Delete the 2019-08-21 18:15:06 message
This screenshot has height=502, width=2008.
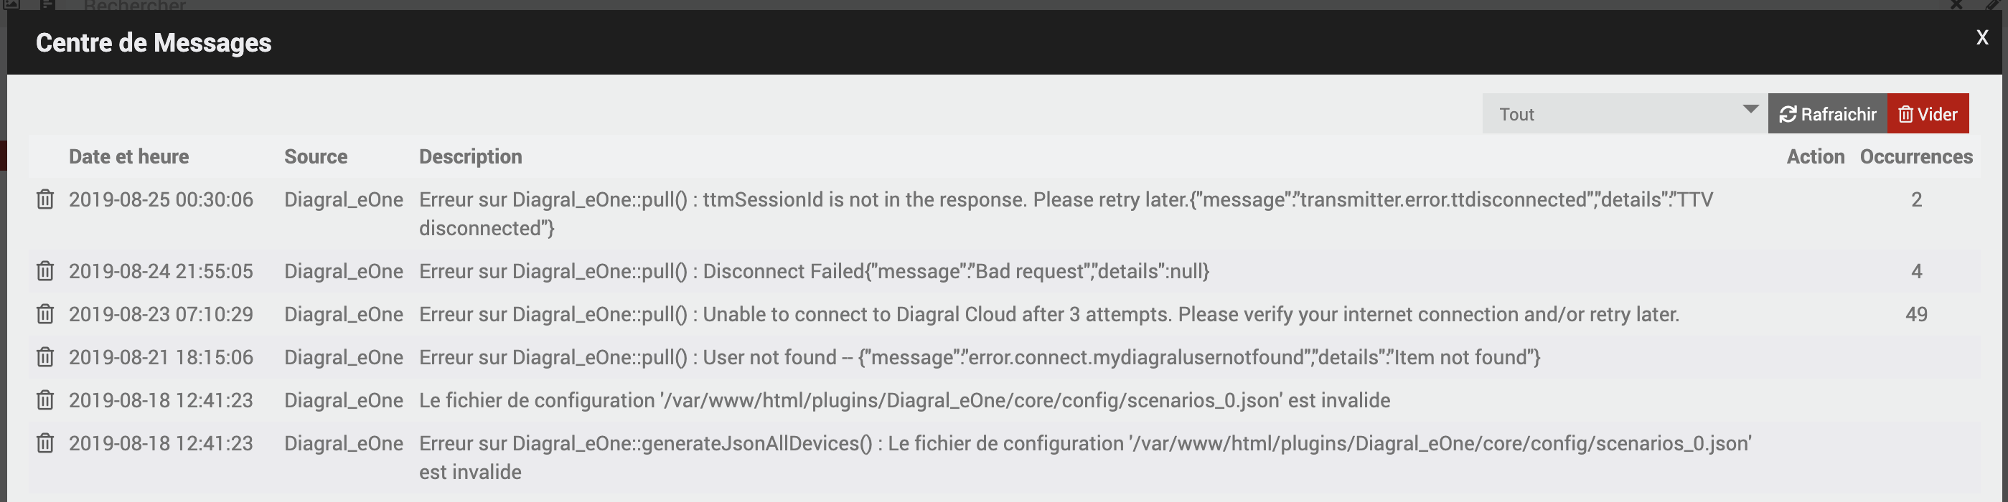pyautogui.click(x=45, y=357)
